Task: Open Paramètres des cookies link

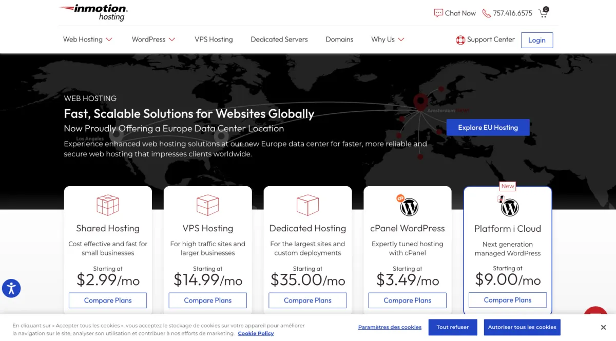Action: (x=390, y=327)
